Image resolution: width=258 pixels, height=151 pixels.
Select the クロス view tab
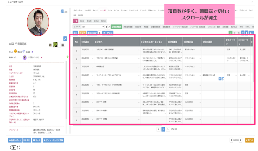[x=82, y=21]
